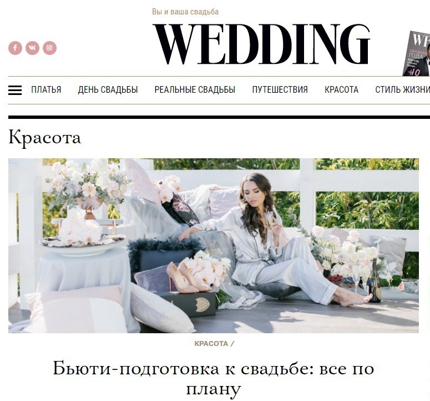The image size is (430, 401).
Task: Open the Instagram profile icon
Action: (49, 48)
